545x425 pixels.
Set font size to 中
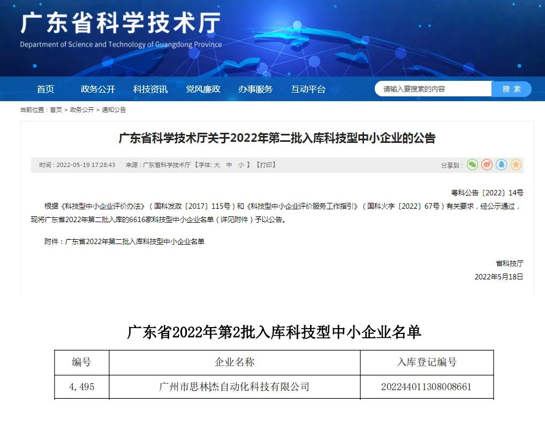point(229,165)
